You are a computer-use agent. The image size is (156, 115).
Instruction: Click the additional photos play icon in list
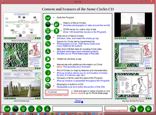[x=48, y=59]
